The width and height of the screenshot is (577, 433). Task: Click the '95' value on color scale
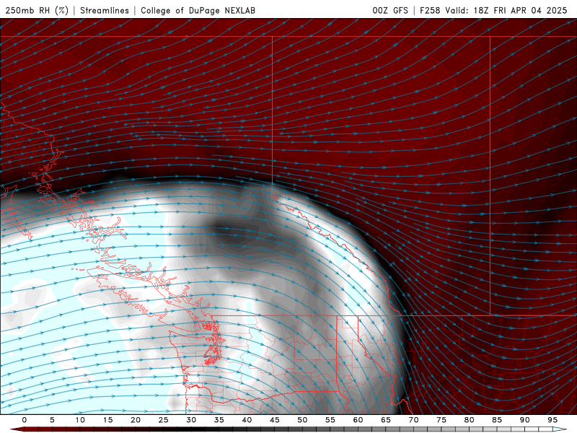pyautogui.click(x=552, y=420)
